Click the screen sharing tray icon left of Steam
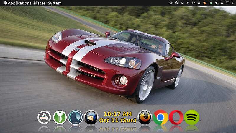 (x=171, y=3)
